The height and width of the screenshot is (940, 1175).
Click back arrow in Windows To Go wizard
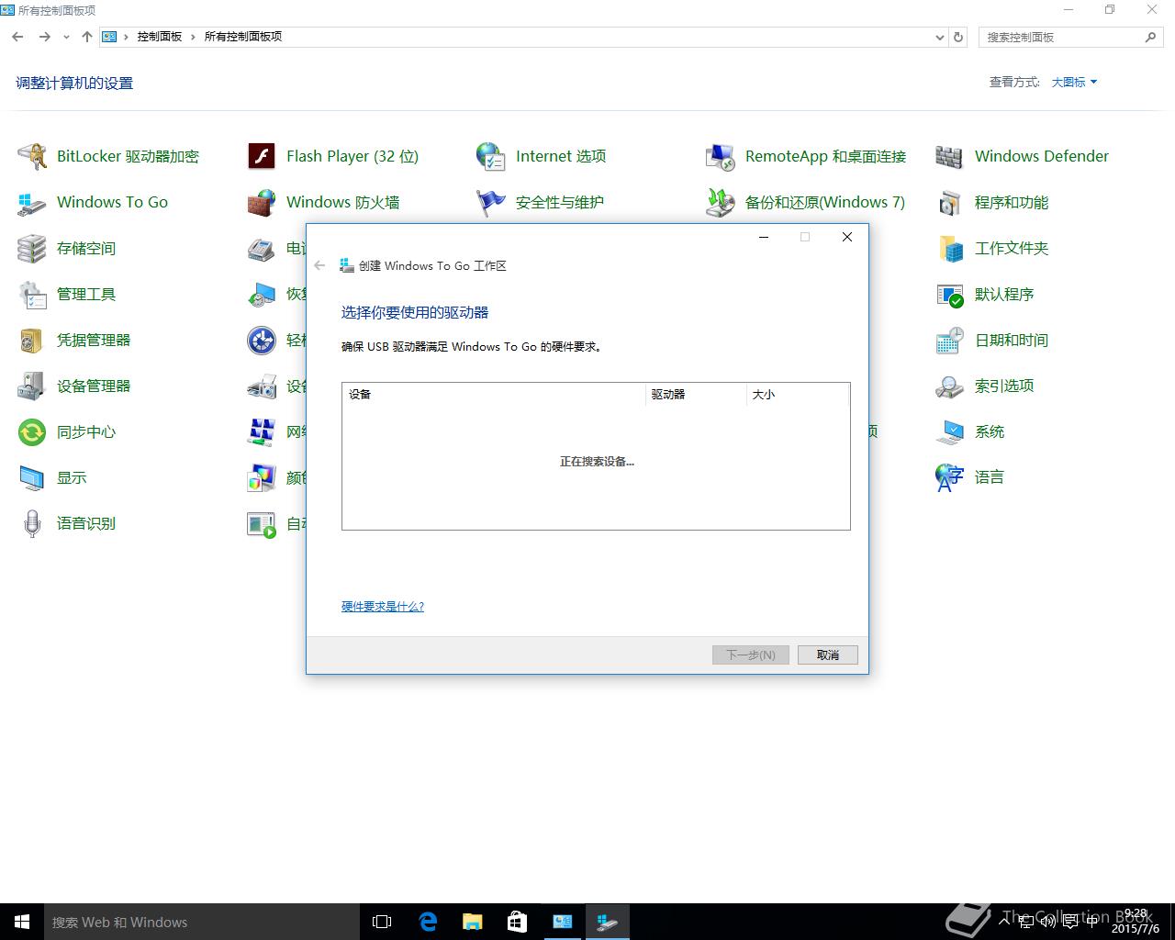319,265
